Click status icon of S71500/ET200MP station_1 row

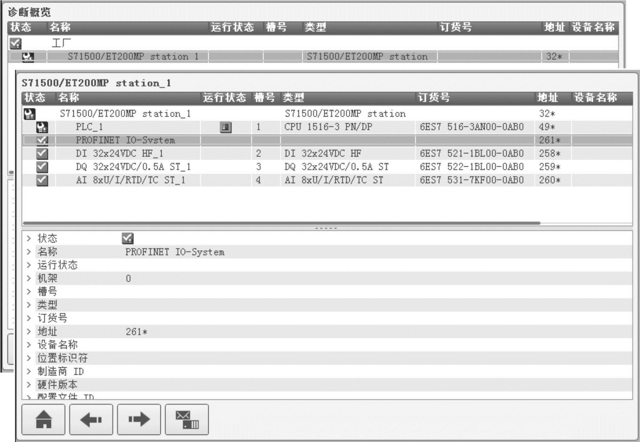point(29,114)
